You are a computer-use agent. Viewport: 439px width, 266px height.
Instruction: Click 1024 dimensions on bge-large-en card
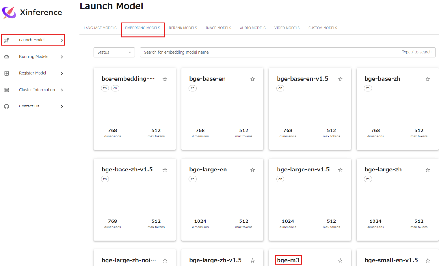200,224
